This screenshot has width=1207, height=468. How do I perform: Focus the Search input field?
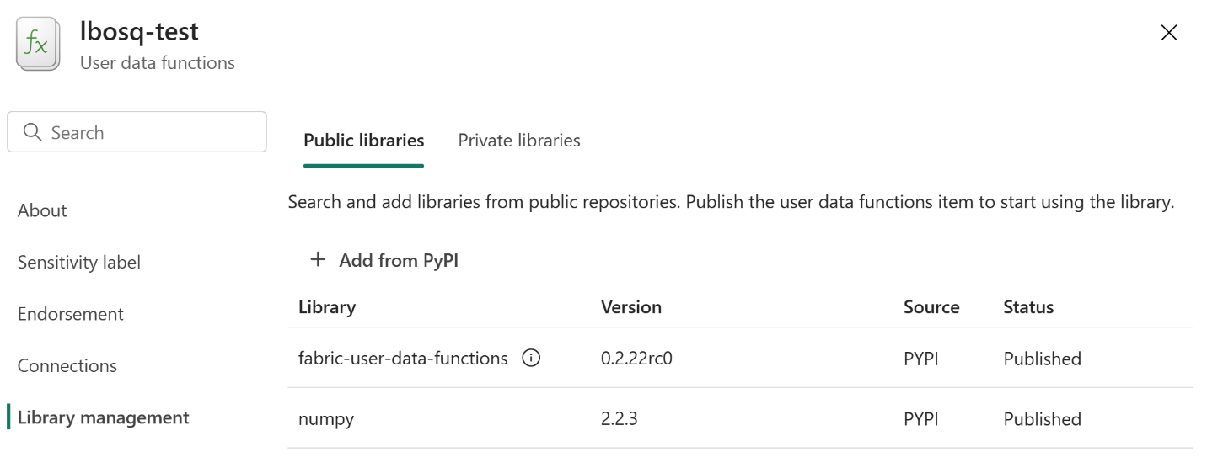click(137, 132)
